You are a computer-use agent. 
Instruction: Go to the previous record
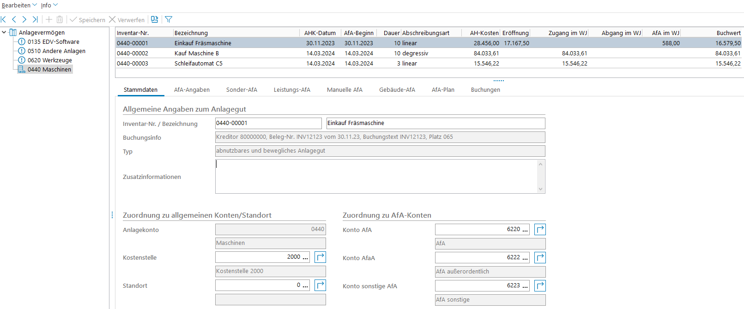[x=14, y=19]
